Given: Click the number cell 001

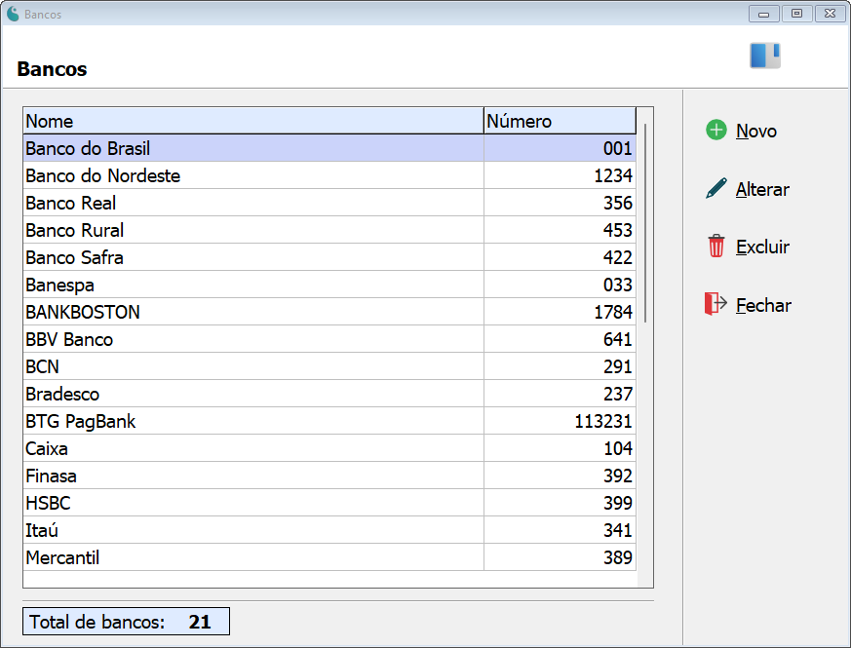Looking at the screenshot, I should coord(560,148).
